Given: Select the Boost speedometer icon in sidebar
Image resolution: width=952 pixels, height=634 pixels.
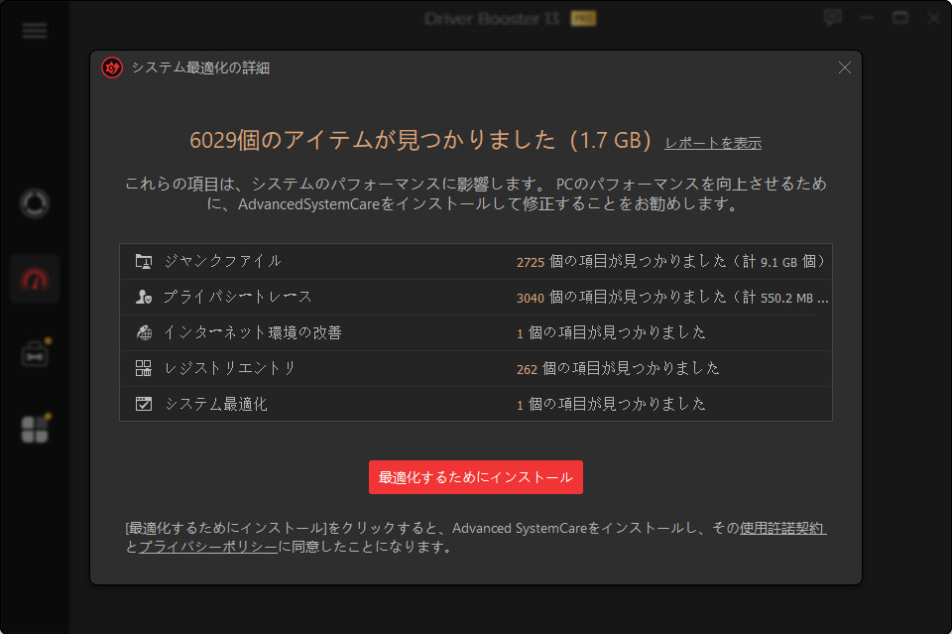Looking at the screenshot, I should 35,280.
